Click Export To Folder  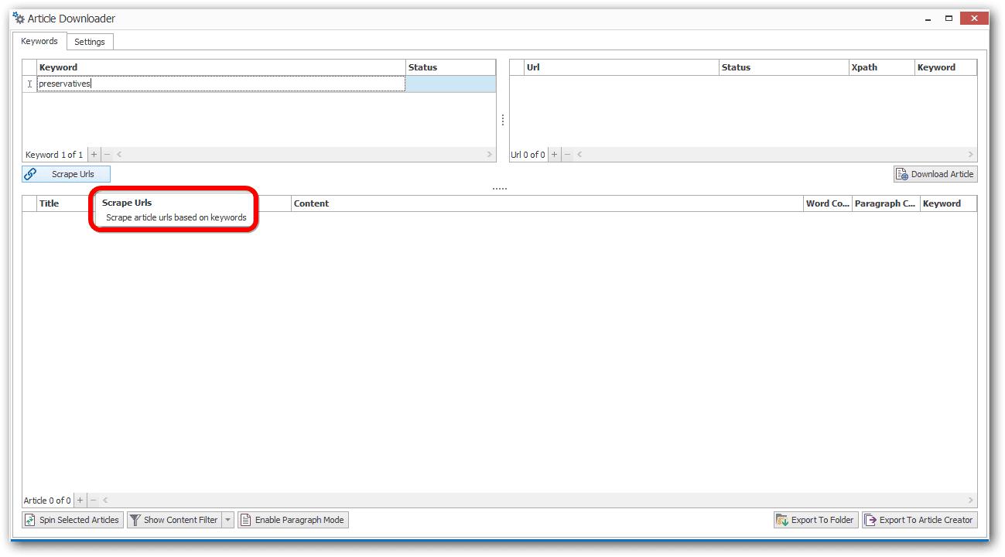click(815, 520)
